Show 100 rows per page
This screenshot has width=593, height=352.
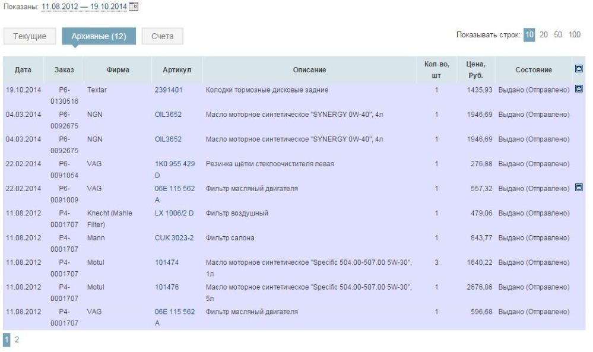[575, 35]
